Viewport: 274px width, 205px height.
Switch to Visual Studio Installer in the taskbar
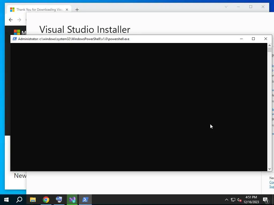72,200
